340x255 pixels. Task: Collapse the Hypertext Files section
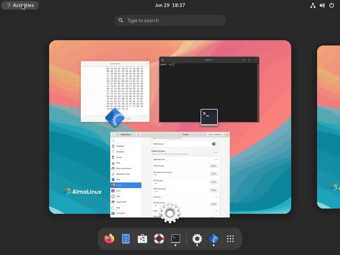tap(217, 159)
